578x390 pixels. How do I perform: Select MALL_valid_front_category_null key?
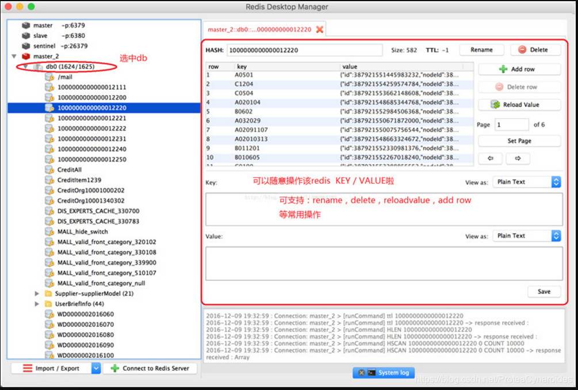click(101, 283)
